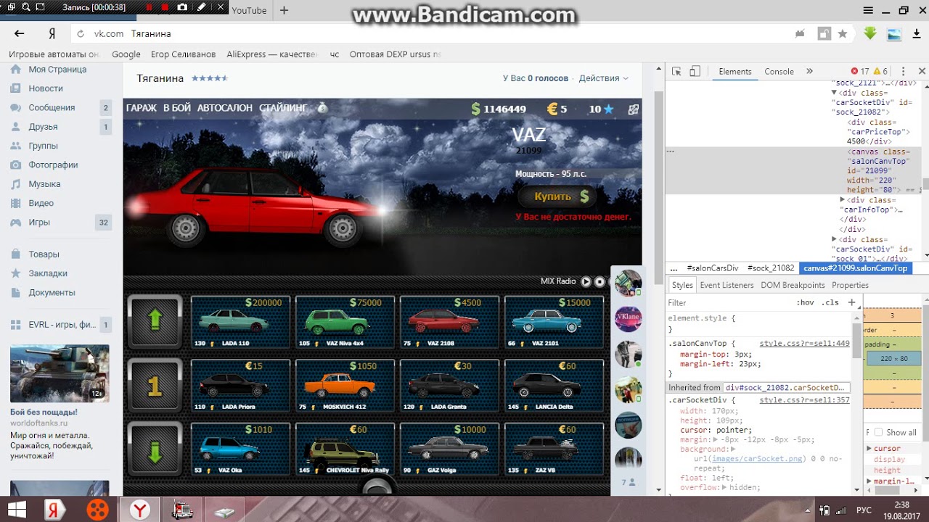Click the DevTools inspect element icon
Image resolution: width=929 pixels, height=522 pixels.
tap(676, 71)
